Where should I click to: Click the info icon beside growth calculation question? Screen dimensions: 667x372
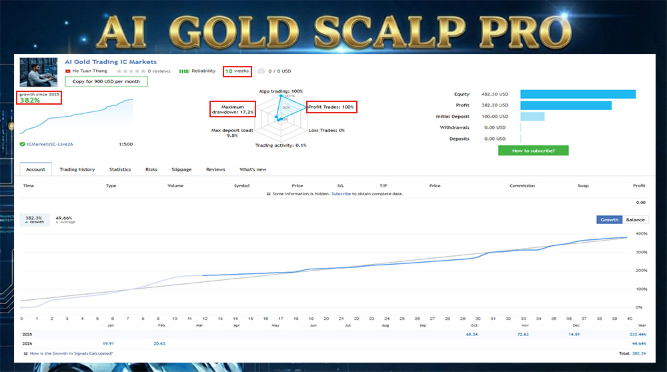[26, 353]
